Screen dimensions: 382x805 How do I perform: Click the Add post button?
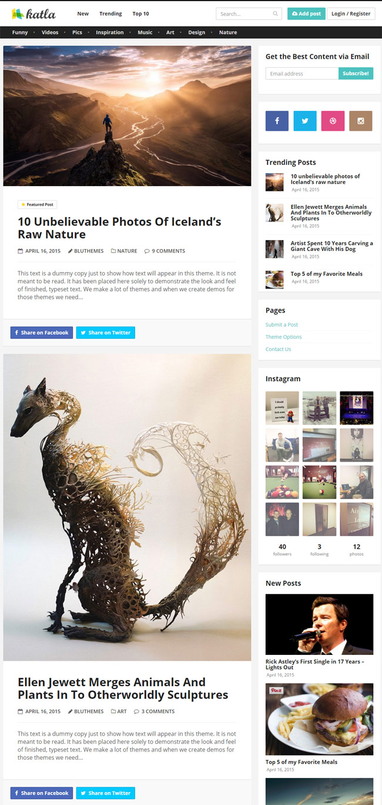[306, 14]
